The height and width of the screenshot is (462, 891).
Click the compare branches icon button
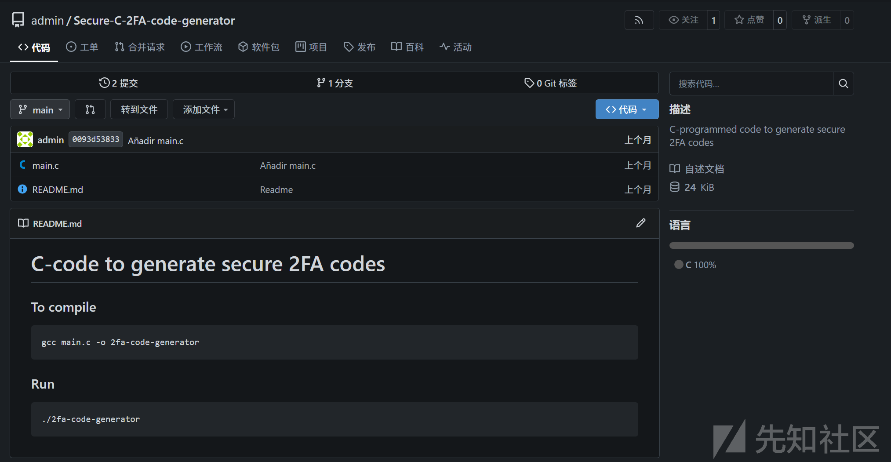(x=90, y=109)
